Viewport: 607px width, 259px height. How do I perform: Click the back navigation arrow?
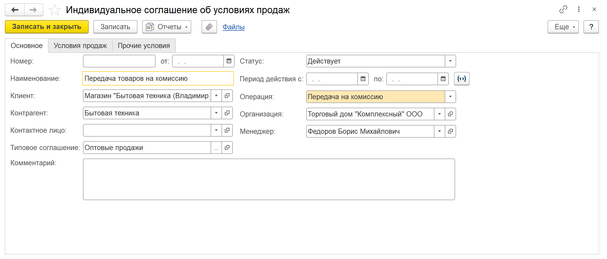[15, 10]
